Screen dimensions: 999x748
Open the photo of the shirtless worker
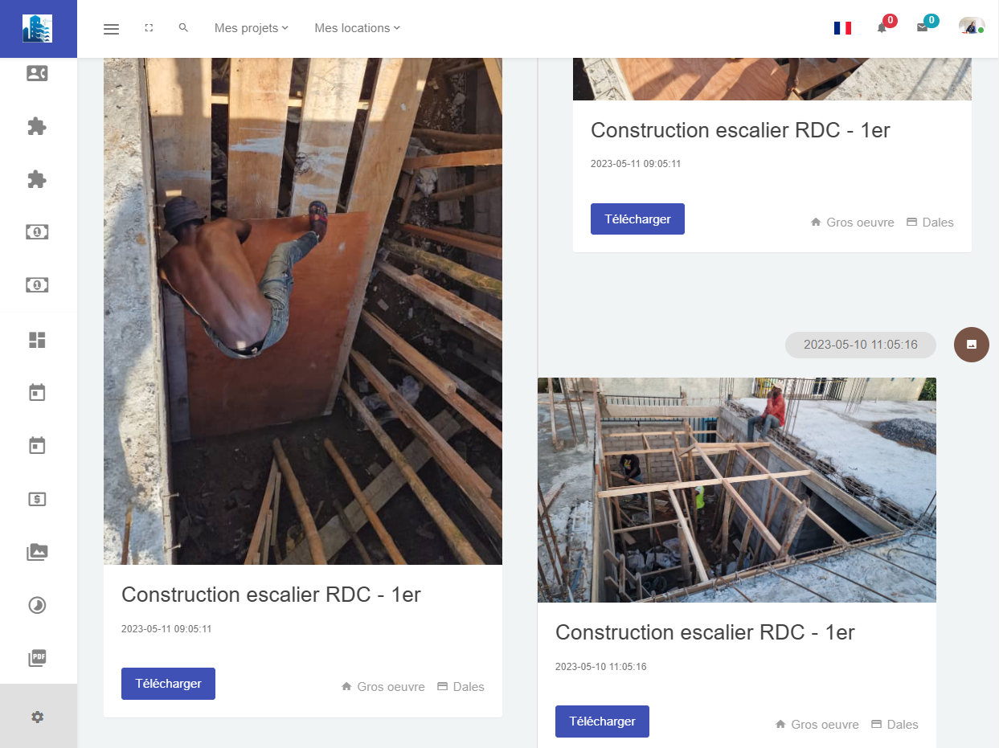coord(303,311)
